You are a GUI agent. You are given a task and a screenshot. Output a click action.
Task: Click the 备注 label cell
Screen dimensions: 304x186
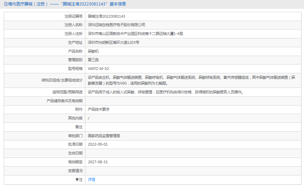coord(45,127)
